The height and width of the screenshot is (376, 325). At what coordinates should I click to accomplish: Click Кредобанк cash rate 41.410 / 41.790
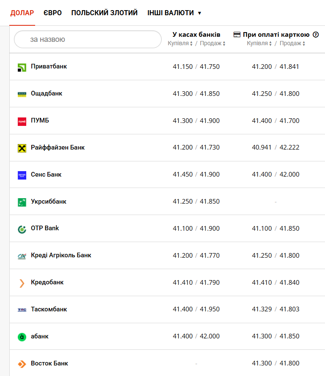tap(196, 283)
